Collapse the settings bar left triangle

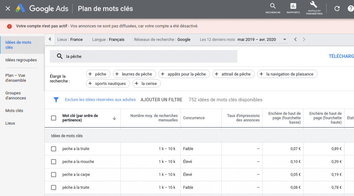(x=50, y=39)
